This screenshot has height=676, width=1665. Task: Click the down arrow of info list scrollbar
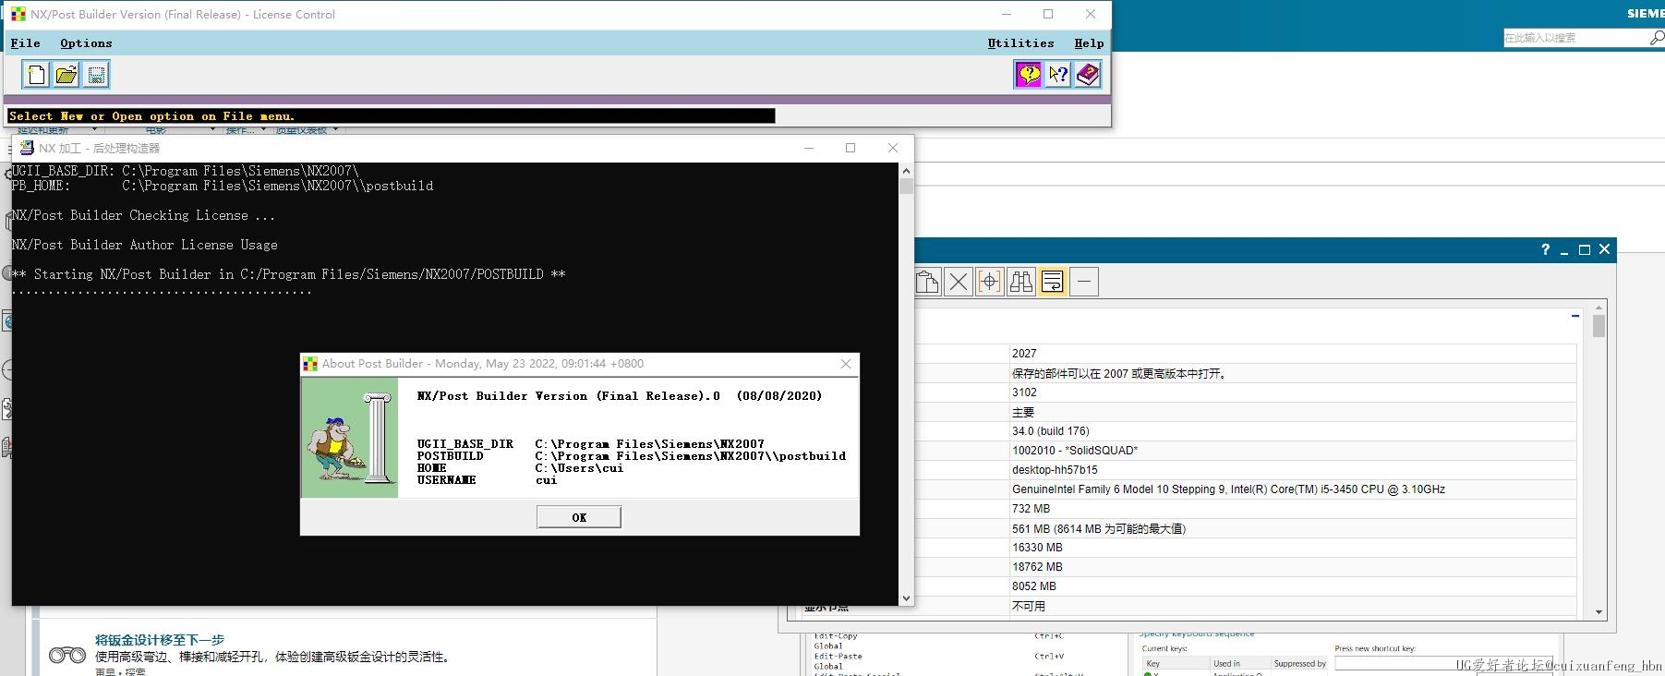pyautogui.click(x=1599, y=612)
